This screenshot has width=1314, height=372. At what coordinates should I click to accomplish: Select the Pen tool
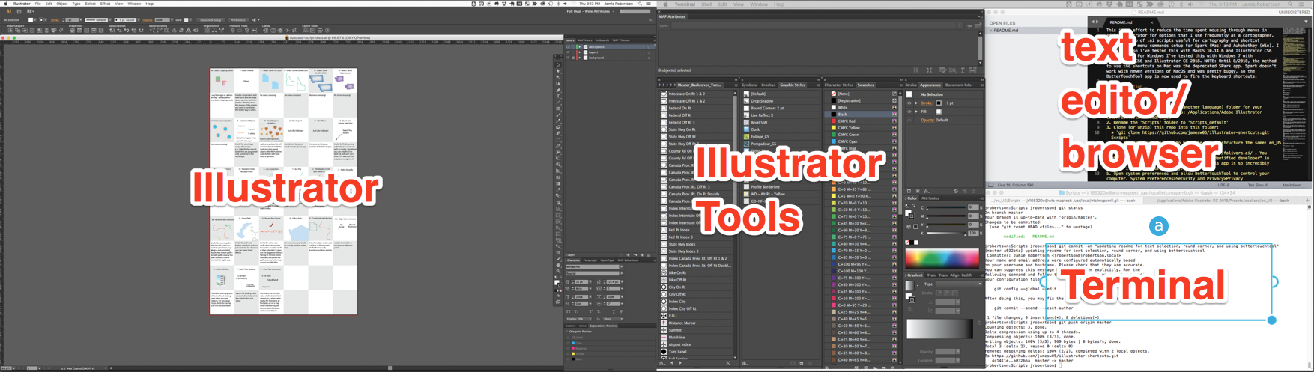558,90
